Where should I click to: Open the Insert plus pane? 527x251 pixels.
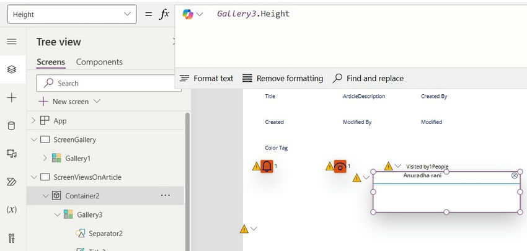(x=12, y=98)
